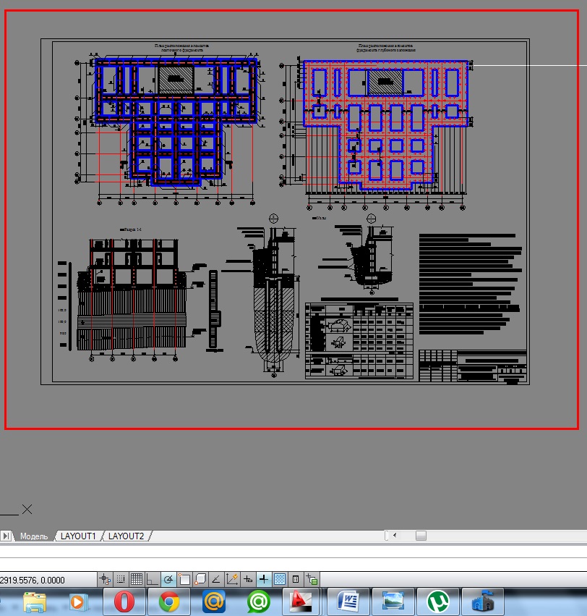The image size is (587, 616).
Task: Switch to Opera browser in taskbar
Action: pyautogui.click(x=124, y=602)
